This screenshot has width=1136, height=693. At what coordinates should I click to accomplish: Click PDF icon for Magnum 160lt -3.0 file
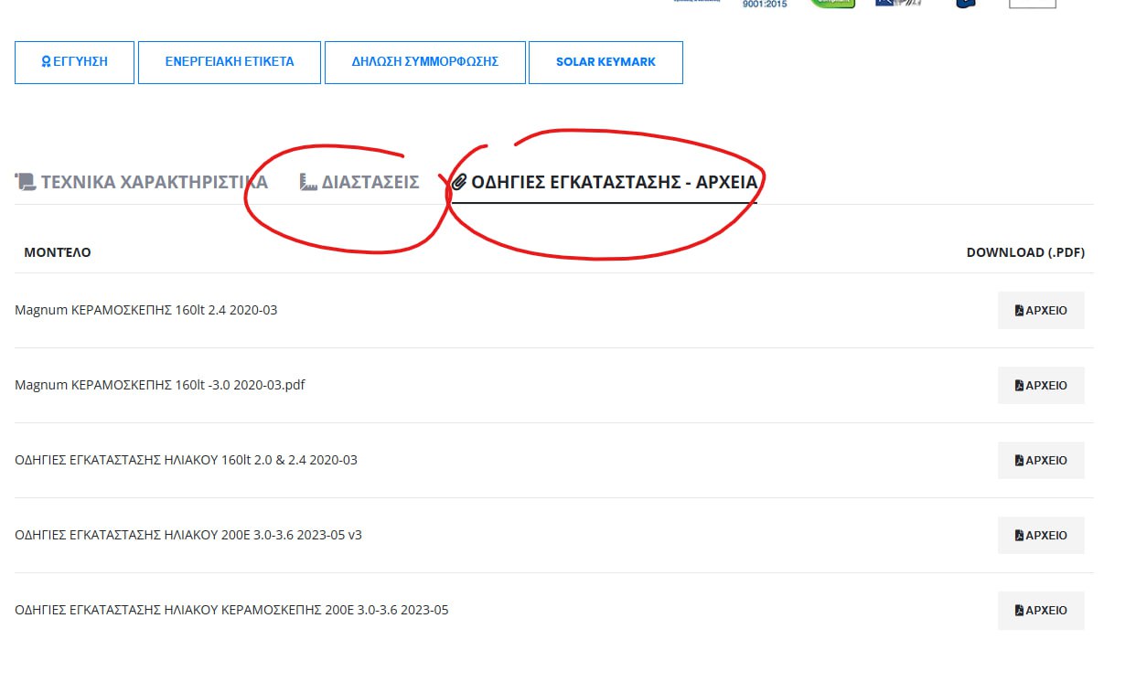tap(1019, 386)
